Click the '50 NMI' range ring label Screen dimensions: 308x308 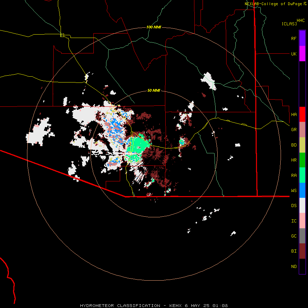pyautogui.click(x=154, y=90)
